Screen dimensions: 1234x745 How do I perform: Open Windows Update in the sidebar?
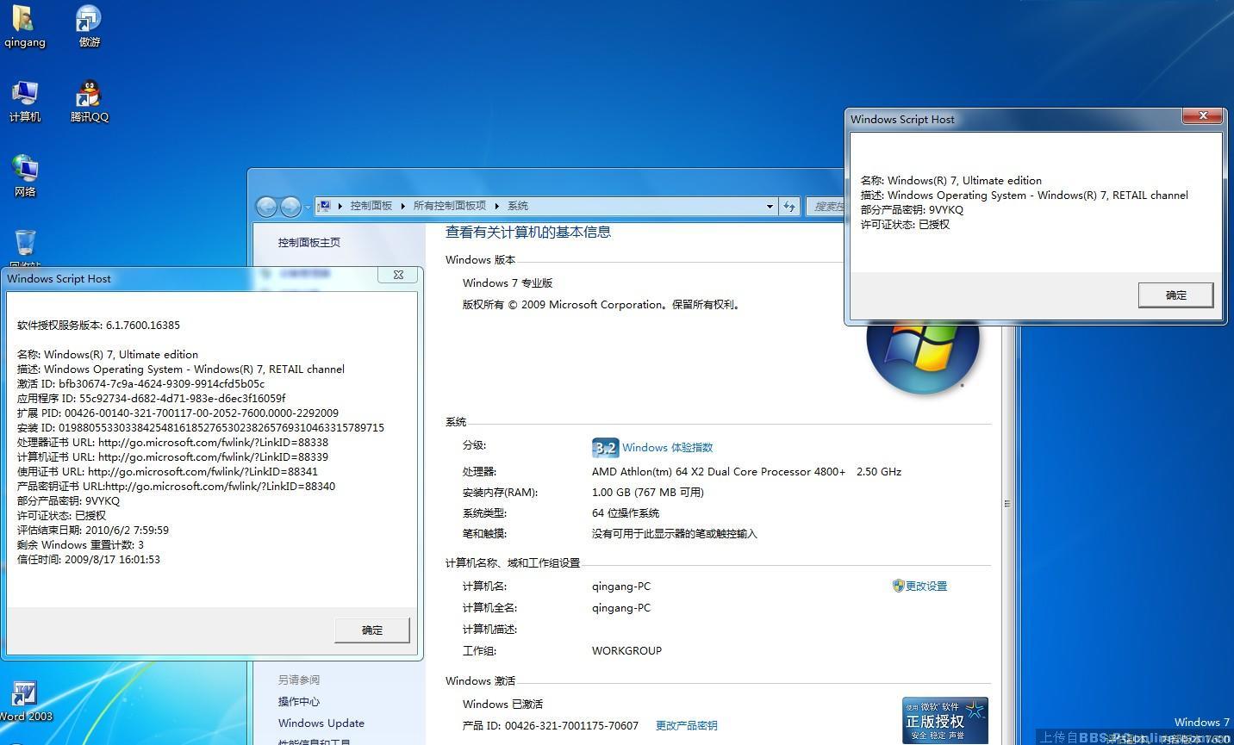[321, 723]
